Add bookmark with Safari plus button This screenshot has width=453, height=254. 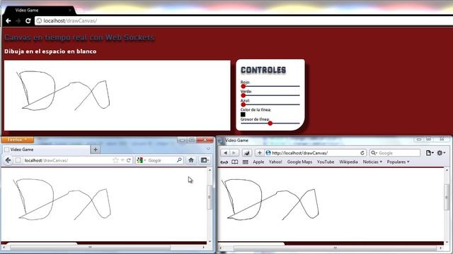[260, 153]
